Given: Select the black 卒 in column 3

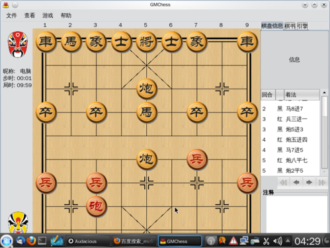Looking at the screenshot, I should [96, 112].
